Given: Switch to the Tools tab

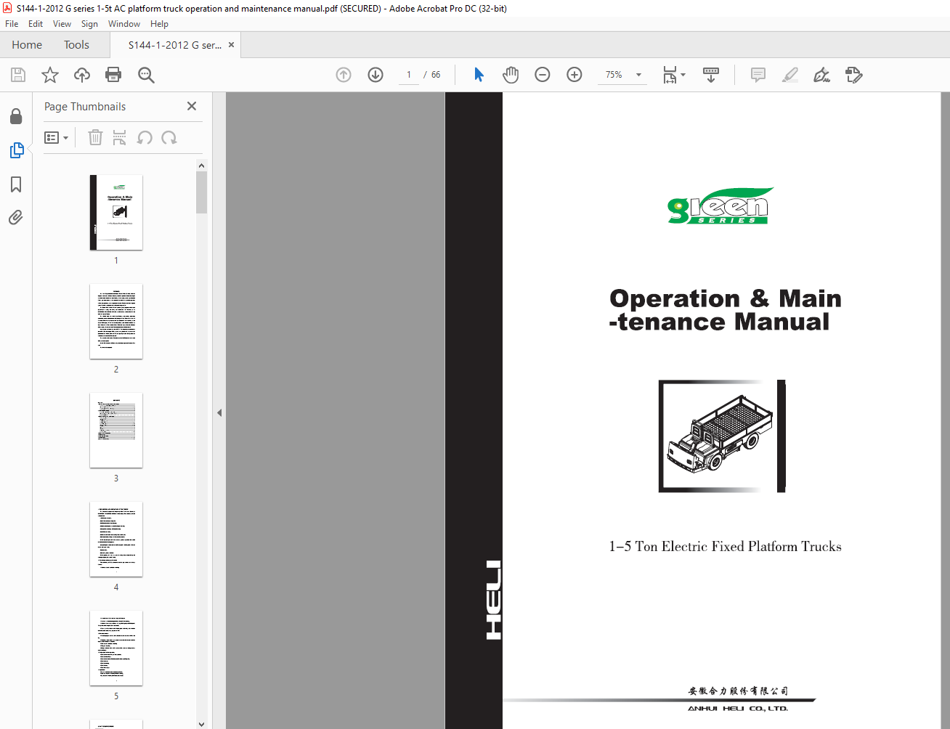Looking at the screenshot, I should pyautogui.click(x=76, y=45).
